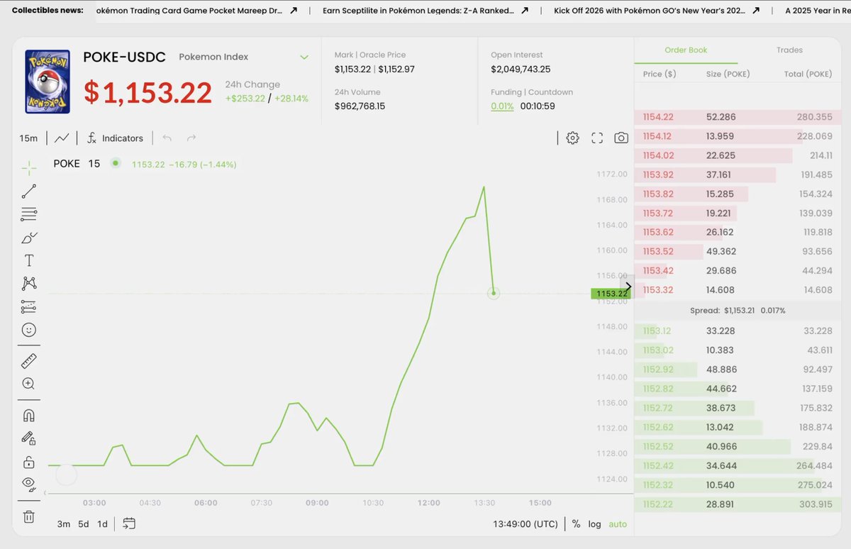The width and height of the screenshot is (851, 549).
Task: Select the 1152.62 bid price row
Action: [x=738, y=428]
